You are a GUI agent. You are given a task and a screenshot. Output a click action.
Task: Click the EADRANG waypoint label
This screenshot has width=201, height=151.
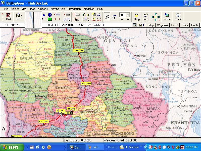(x=79, y=51)
